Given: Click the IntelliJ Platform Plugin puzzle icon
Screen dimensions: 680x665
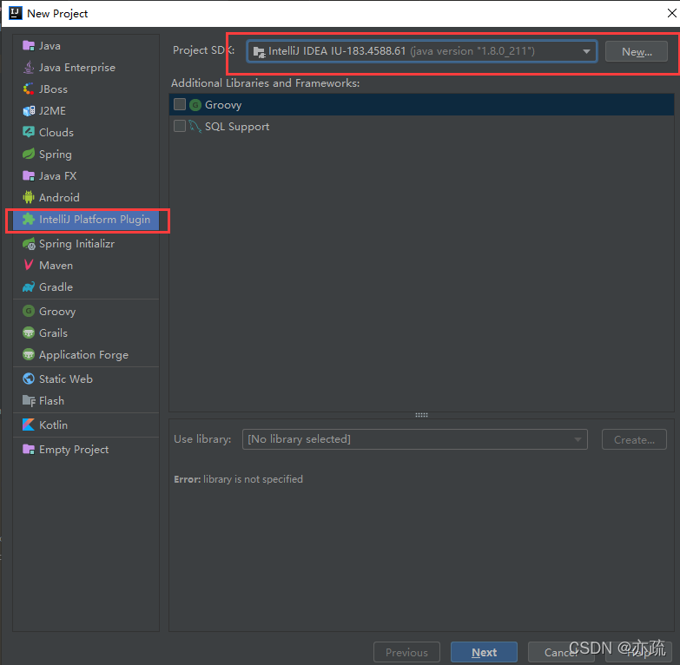Looking at the screenshot, I should [29, 220].
